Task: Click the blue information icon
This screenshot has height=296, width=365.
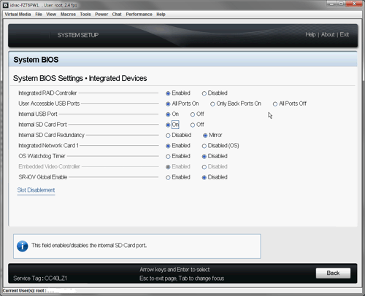Action: [x=23, y=246]
